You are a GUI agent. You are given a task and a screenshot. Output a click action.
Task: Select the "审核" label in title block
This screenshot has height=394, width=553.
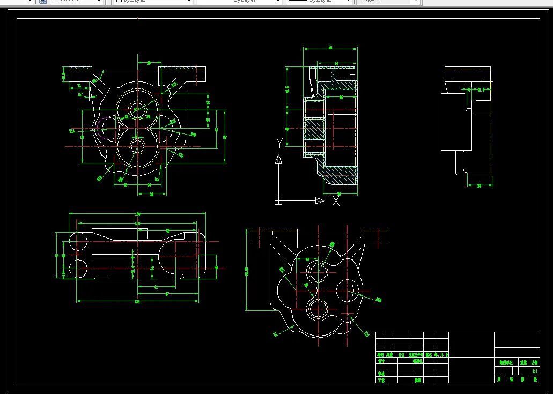pos(381,374)
